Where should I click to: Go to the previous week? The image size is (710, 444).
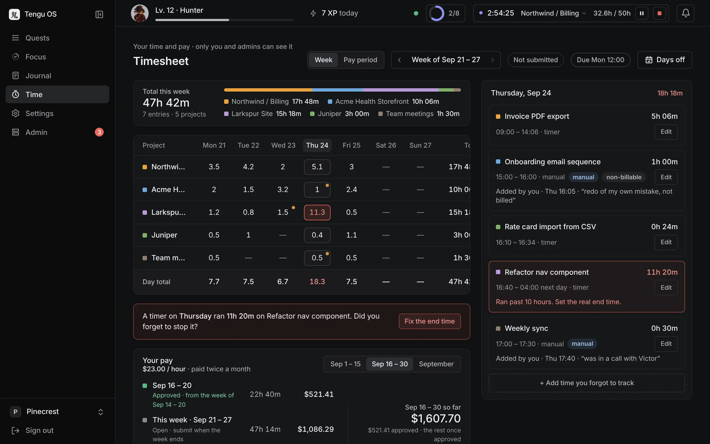399,60
